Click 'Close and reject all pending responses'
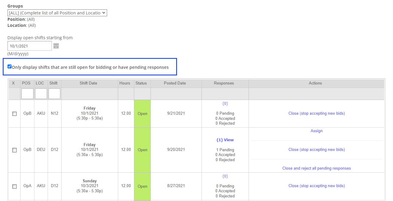 pos(316,168)
